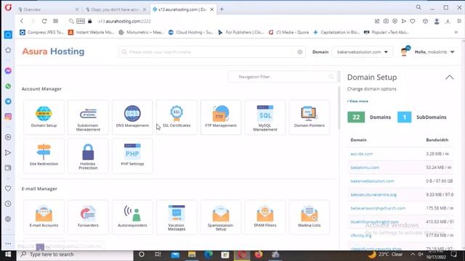Switch to the Oops access tab
Image resolution: width=465 pixels, height=261 pixels.
116,9
